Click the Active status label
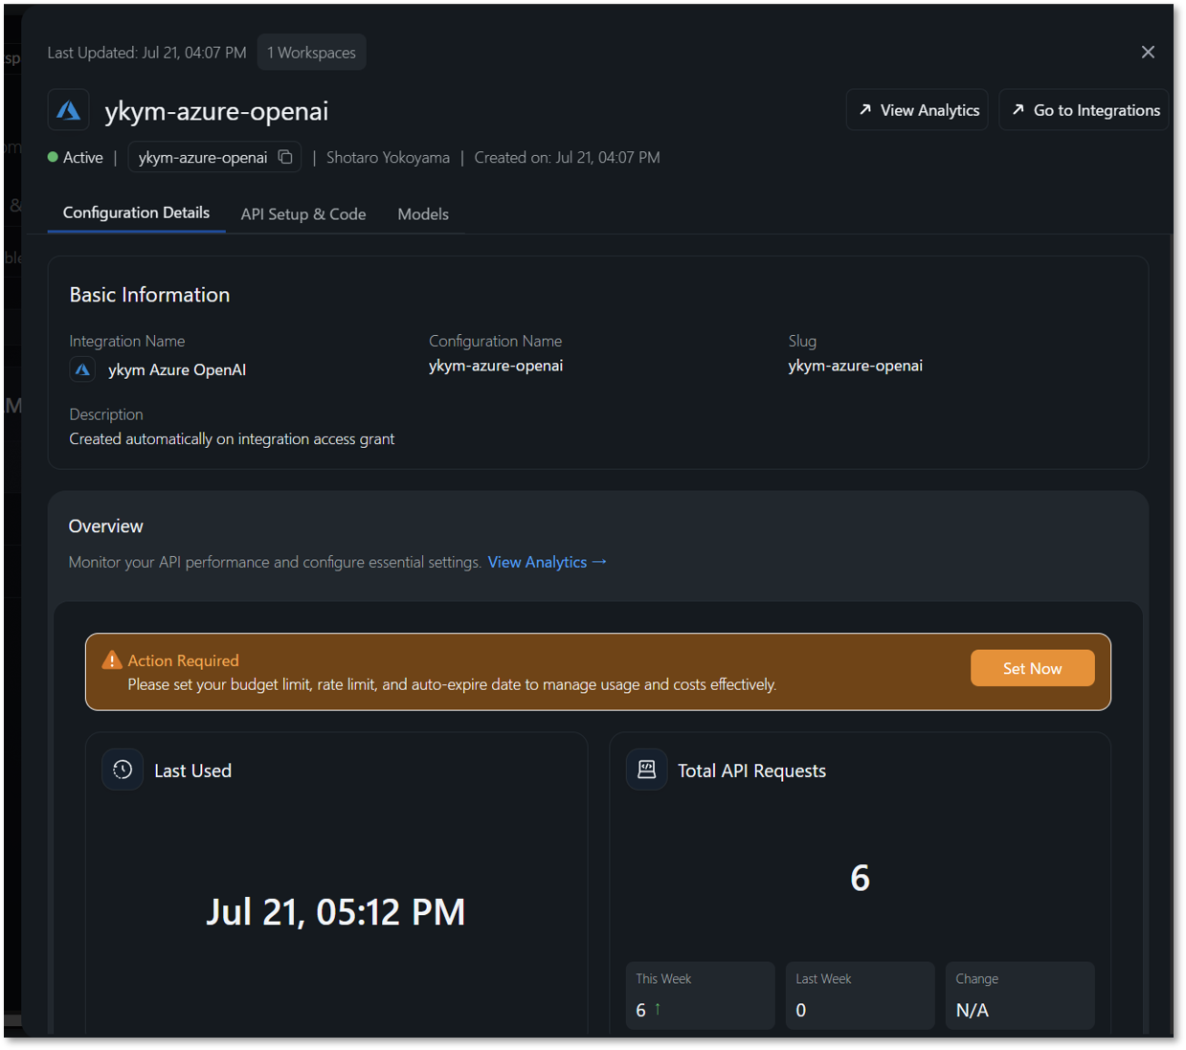Viewport: 1186px width, 1050px height. click(x=82, y=157)
